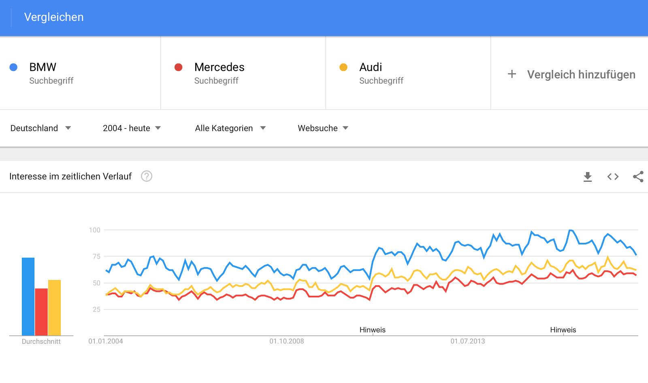The height and width of the screenshot is (383, 648).
Task: Click the red Mercedes color dot
Action: click(x=178, y=67)
